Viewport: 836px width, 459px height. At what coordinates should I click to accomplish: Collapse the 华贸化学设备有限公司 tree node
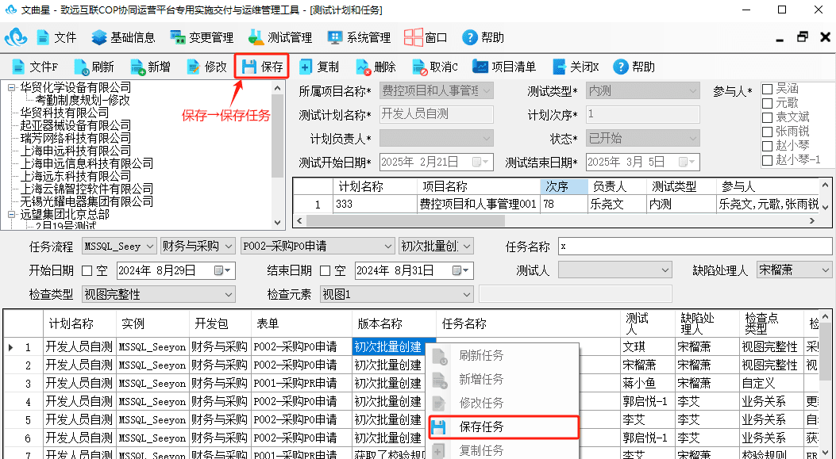pos(12,88)
